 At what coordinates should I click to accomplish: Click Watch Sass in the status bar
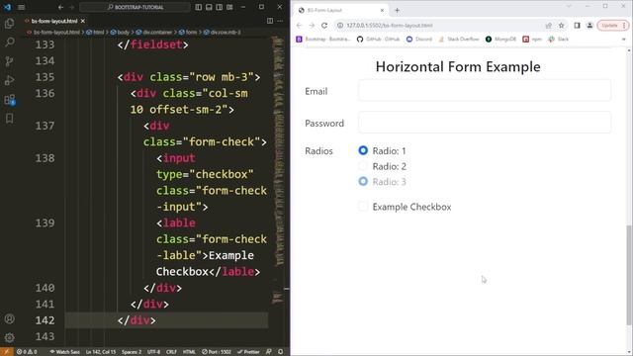[64, 352]
